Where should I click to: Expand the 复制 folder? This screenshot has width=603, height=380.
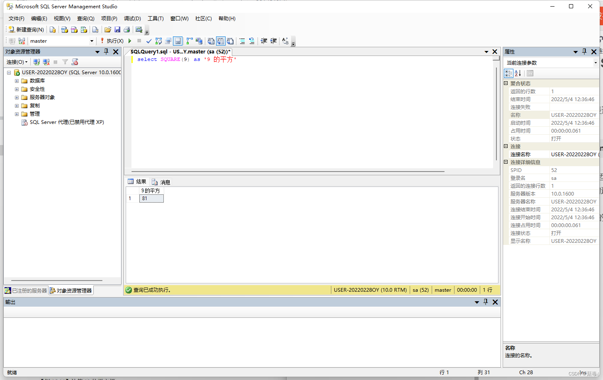17,106
